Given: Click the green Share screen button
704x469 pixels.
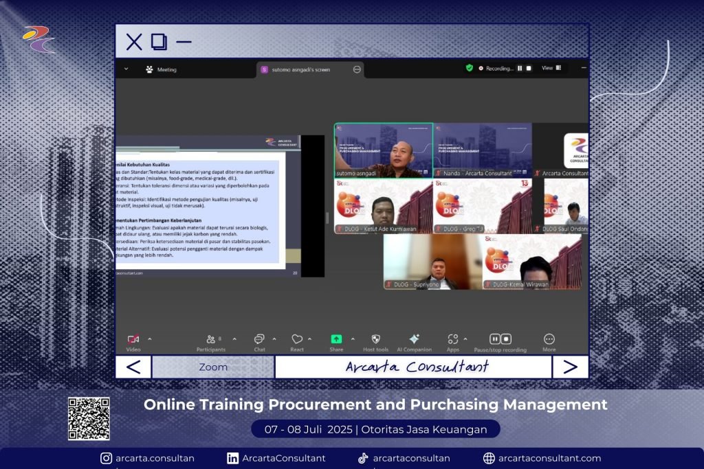Looking at the screenshot, I should pyautogui.click(x=336, y=339).
